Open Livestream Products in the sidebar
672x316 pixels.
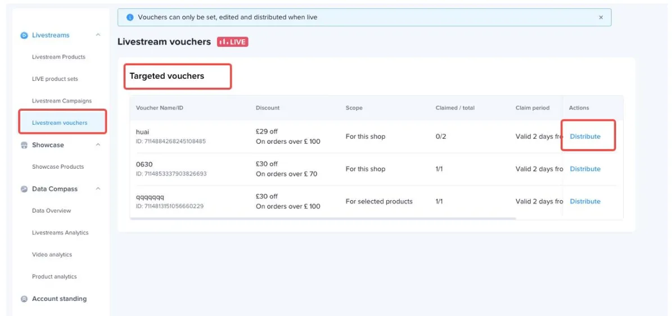tap(58, 57)
